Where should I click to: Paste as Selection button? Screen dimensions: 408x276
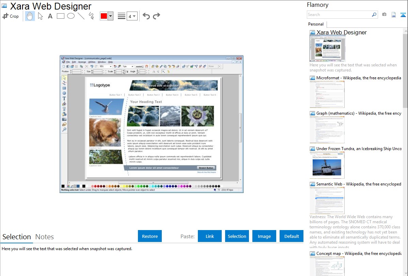[x=237, y=236]
